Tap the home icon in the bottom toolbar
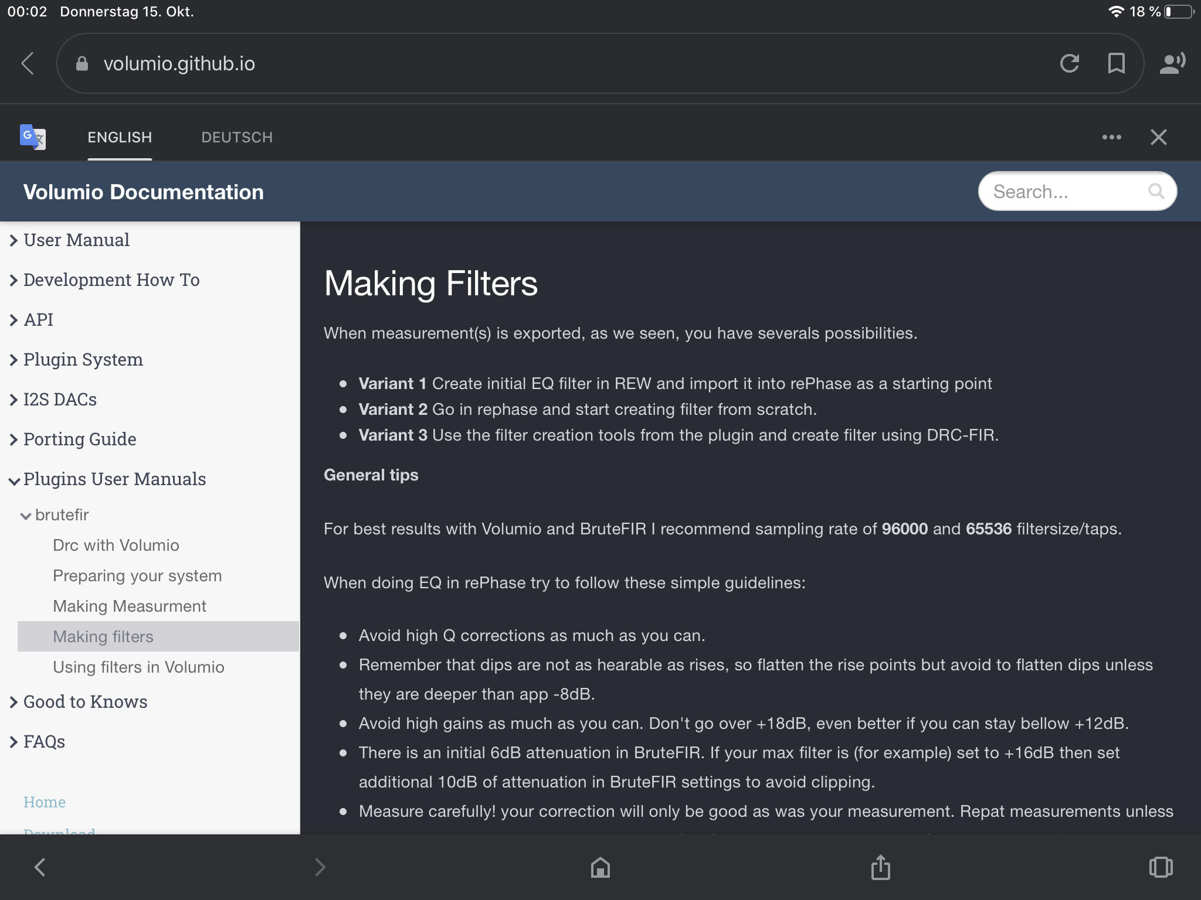This screenshot has height=900, width=1201. (600, 867)
